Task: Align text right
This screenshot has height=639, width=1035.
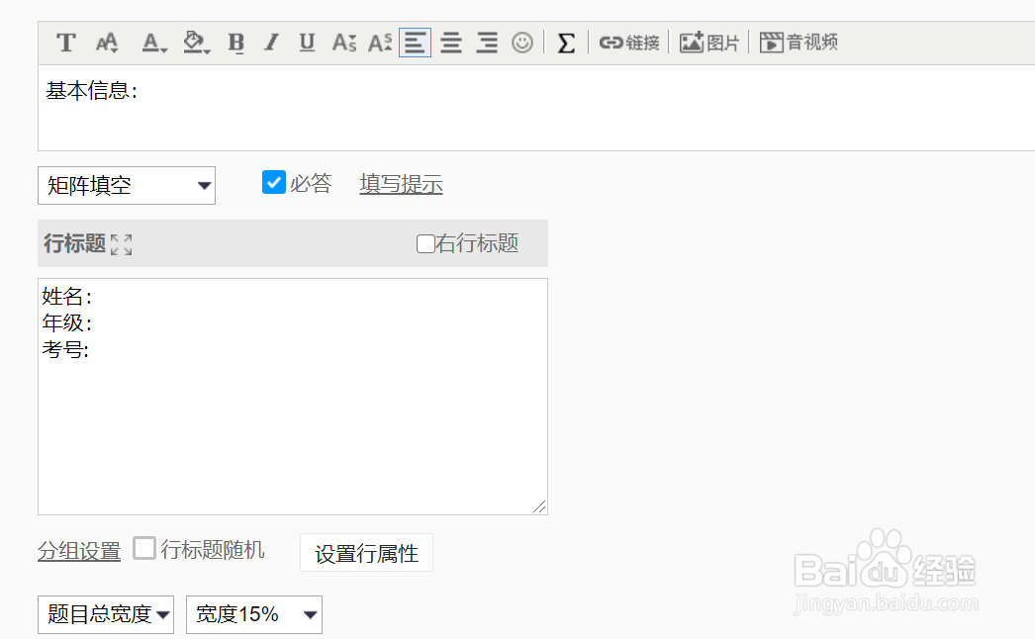Action: [487, 43]
